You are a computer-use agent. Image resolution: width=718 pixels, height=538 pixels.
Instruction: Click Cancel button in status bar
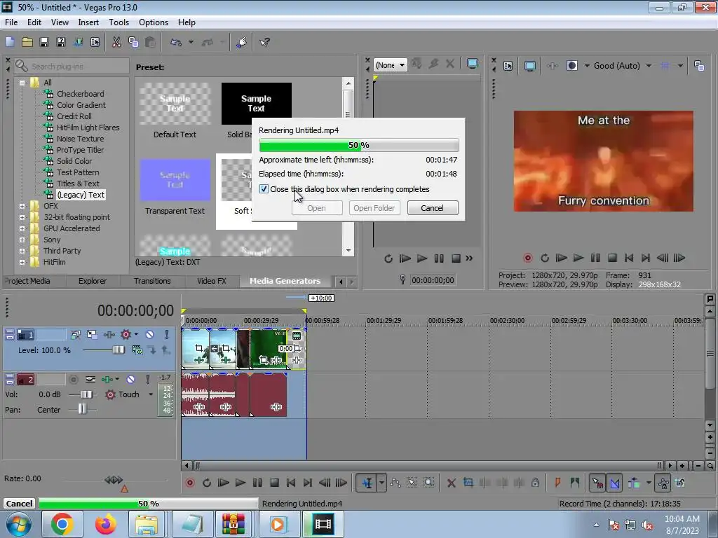[x=19, y=503]
